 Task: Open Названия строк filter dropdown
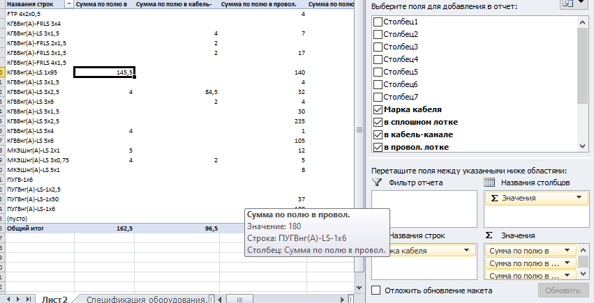coord(68,3)
